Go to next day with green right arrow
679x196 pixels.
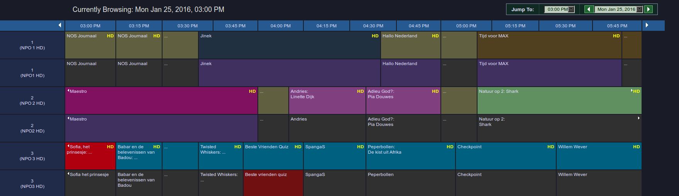pos(649,9)
